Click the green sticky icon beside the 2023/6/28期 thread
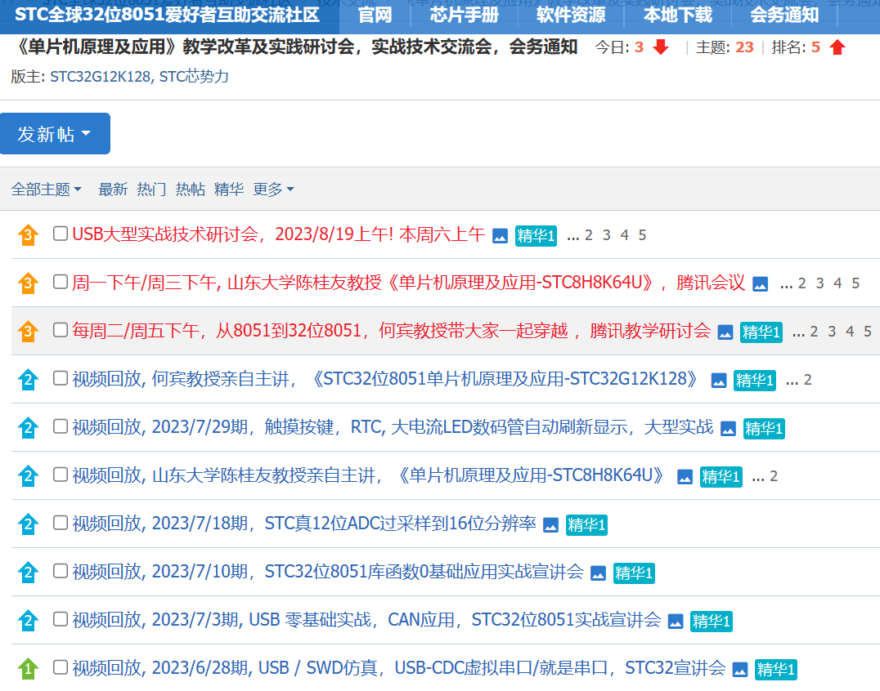Viewport: 880px width, 691px height. tap(28, 669)
